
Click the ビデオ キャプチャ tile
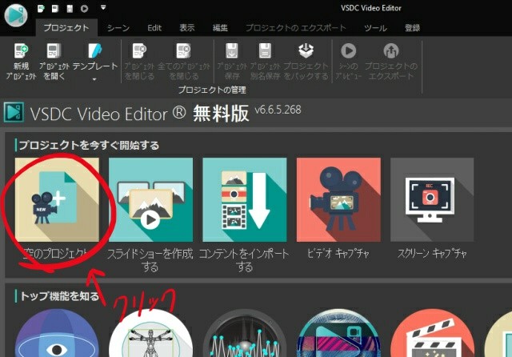tap(338, 200)
